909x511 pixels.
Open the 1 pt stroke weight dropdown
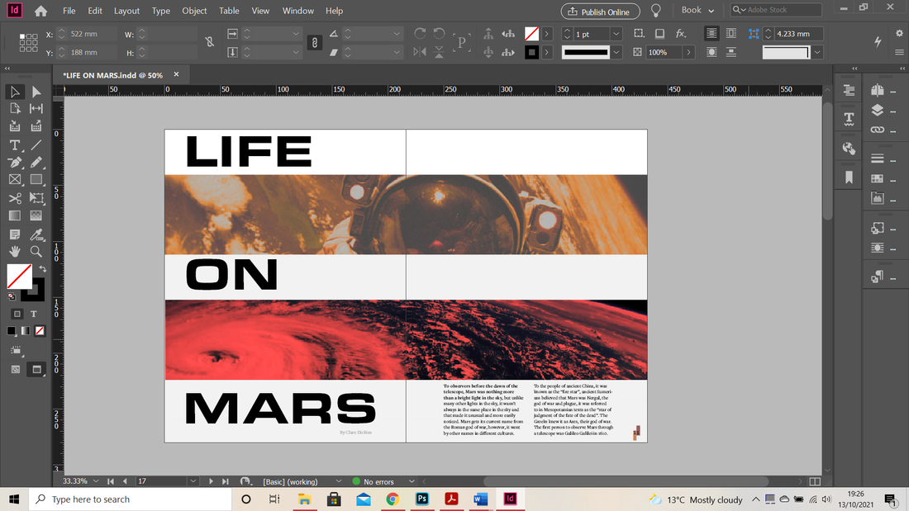[x=616, y=34]
